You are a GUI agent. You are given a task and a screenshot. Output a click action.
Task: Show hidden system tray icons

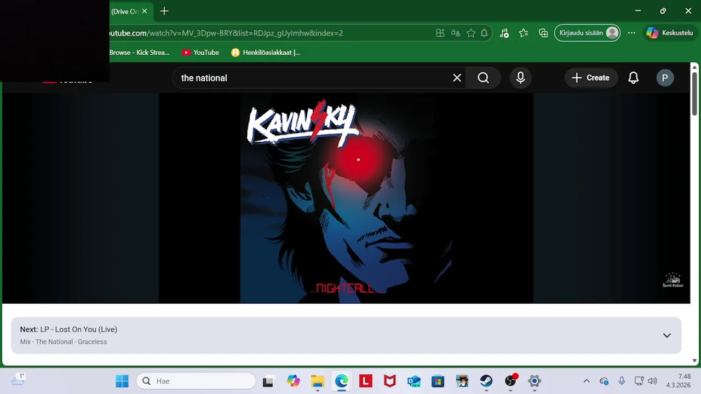coord(587,381)
